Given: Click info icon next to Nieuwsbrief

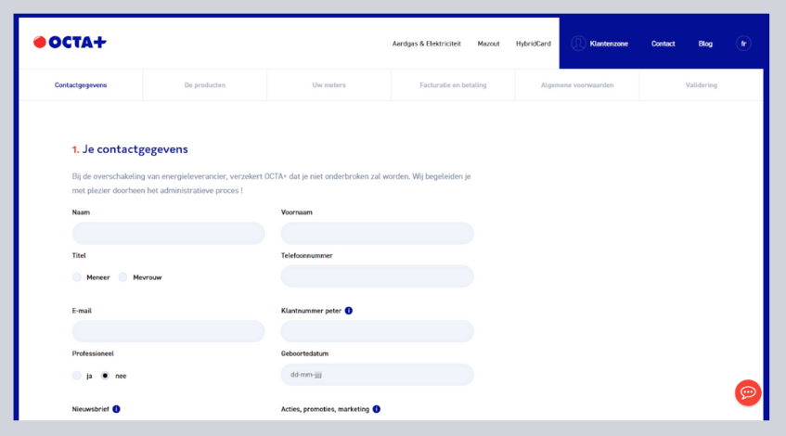Looking at the screenshot, I should [x=116, y=408].
